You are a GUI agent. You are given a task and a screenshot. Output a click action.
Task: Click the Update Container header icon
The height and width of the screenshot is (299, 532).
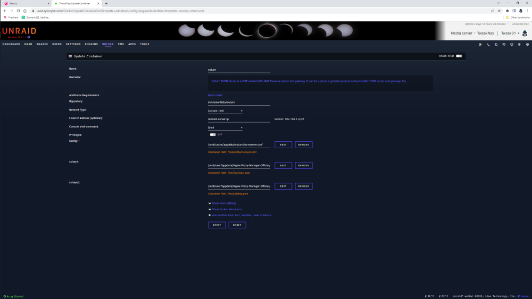[x=70, y=56]
